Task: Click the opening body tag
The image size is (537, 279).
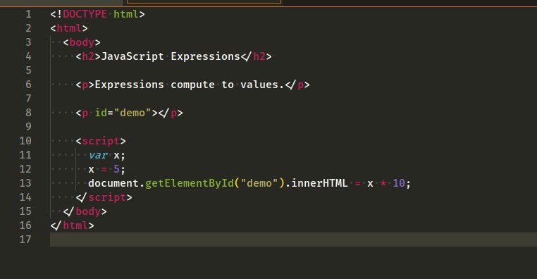Action: coord(82,42)
